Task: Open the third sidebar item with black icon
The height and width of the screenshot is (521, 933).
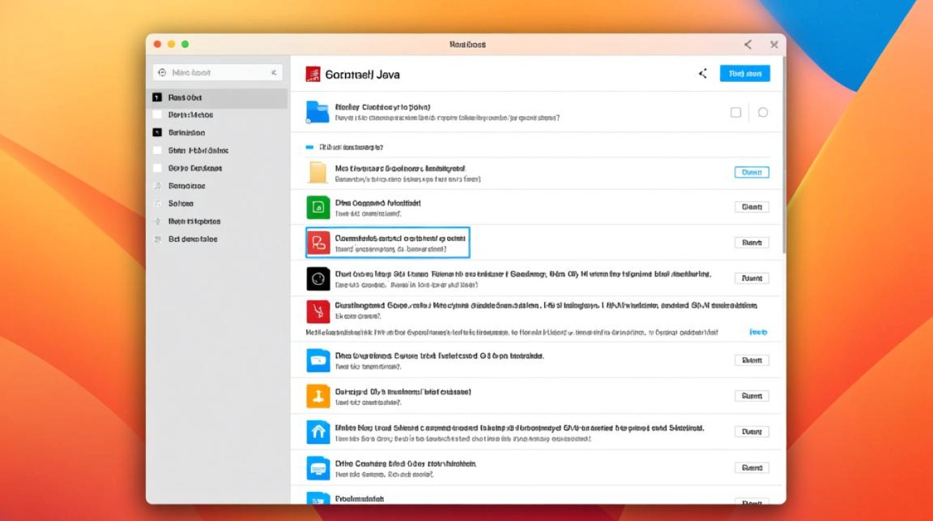Action: [x=186, y=133]
